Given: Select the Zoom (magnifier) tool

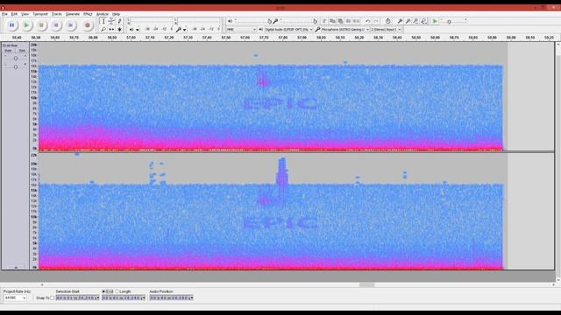Looking at the screenshot, I should pos(103,29).
